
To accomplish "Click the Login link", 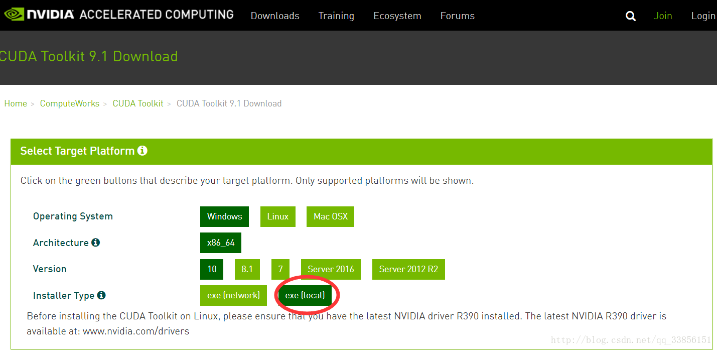I will point(703,16).
